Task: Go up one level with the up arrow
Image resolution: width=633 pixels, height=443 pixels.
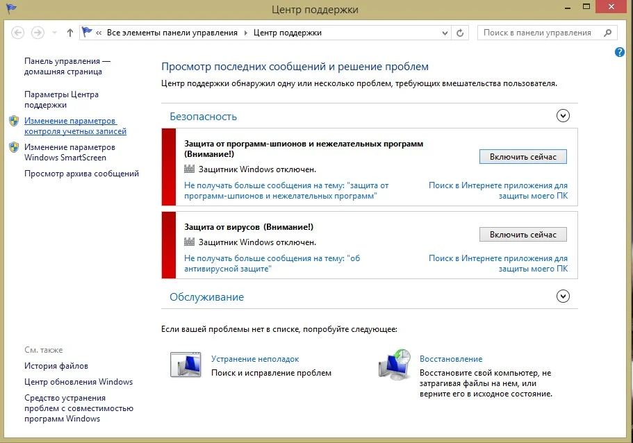Action: tap(70, 33)
